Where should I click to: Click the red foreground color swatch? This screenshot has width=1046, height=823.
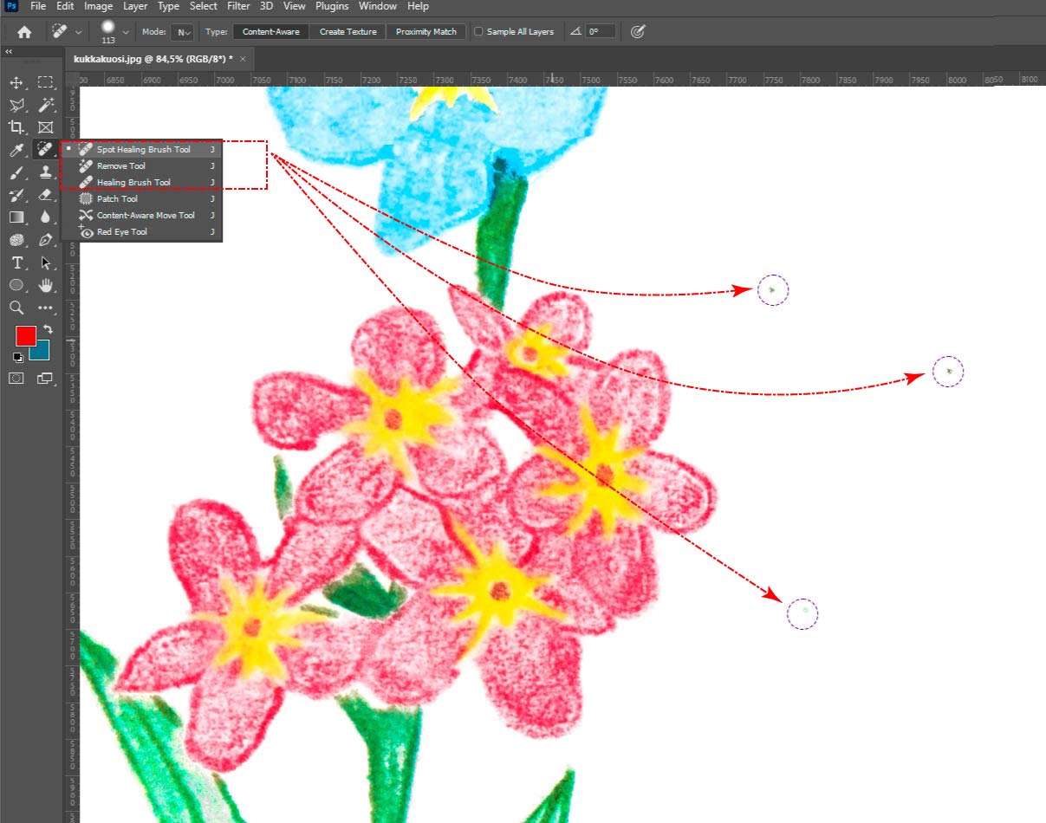point(26,336)
